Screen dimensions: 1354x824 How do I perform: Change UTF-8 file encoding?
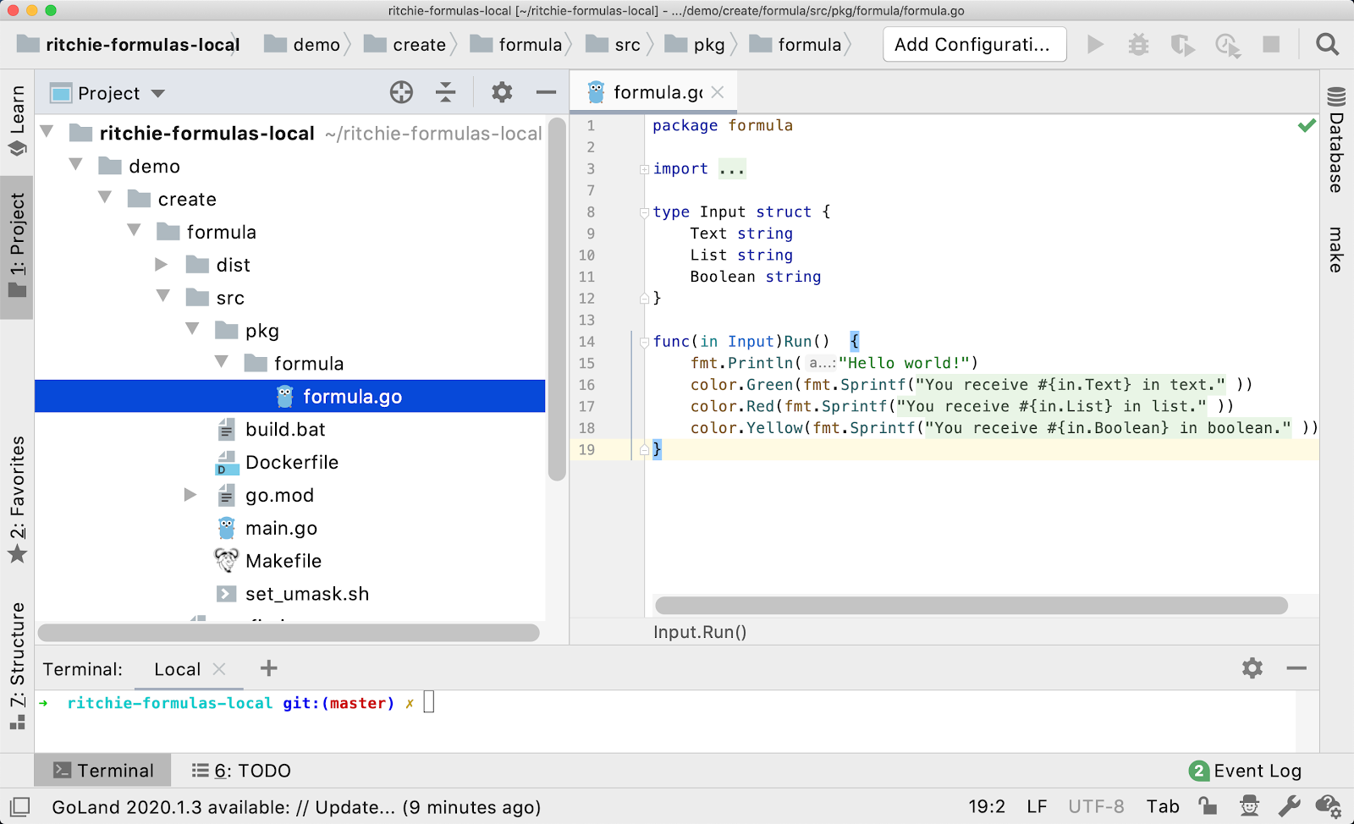(1096, 807)
